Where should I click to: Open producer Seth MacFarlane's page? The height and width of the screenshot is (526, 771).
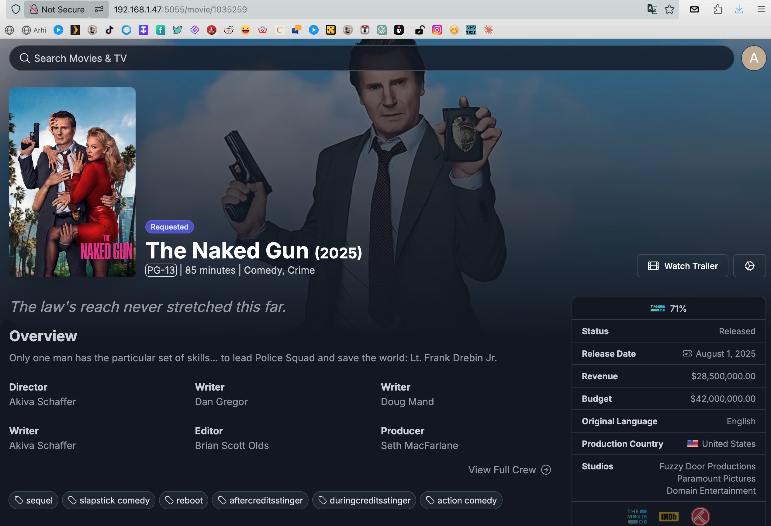click(419, 445)
